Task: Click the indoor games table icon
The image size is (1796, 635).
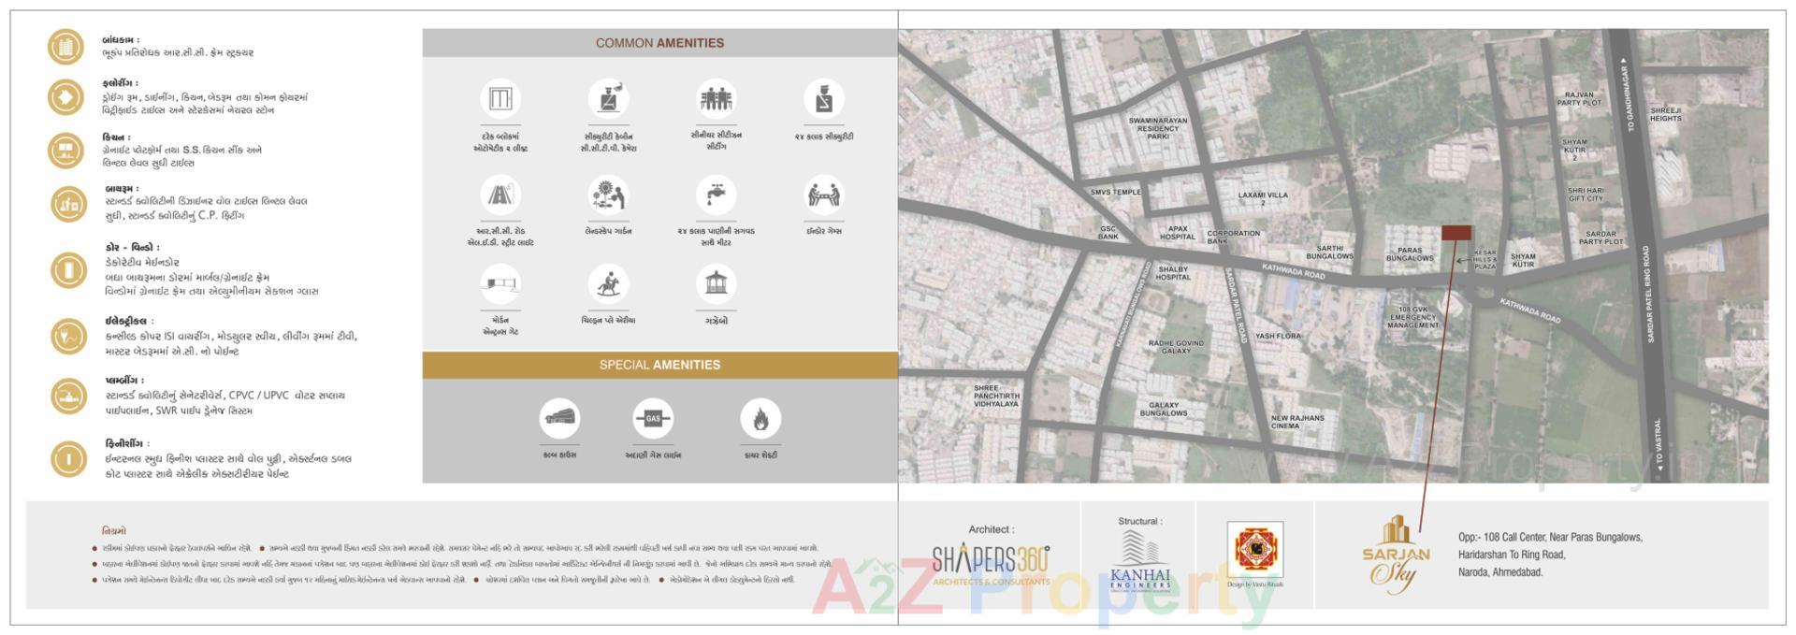Action: tap(823, 195)
